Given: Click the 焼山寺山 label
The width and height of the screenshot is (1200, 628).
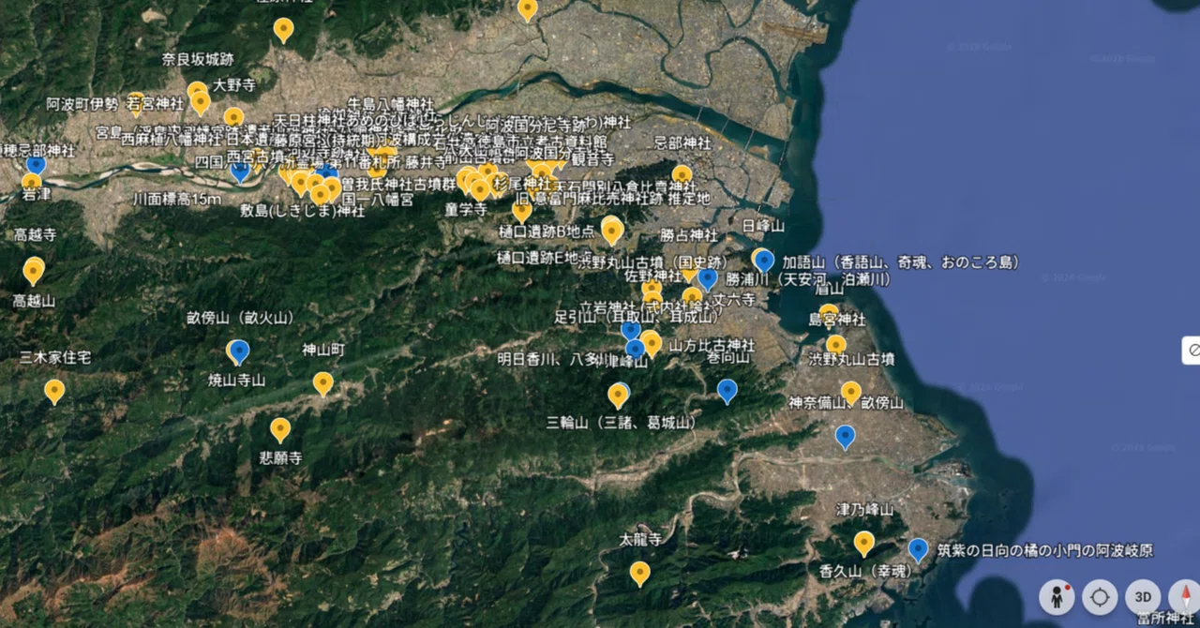Looking at the screenshot, I should click(x=236, y=380).
